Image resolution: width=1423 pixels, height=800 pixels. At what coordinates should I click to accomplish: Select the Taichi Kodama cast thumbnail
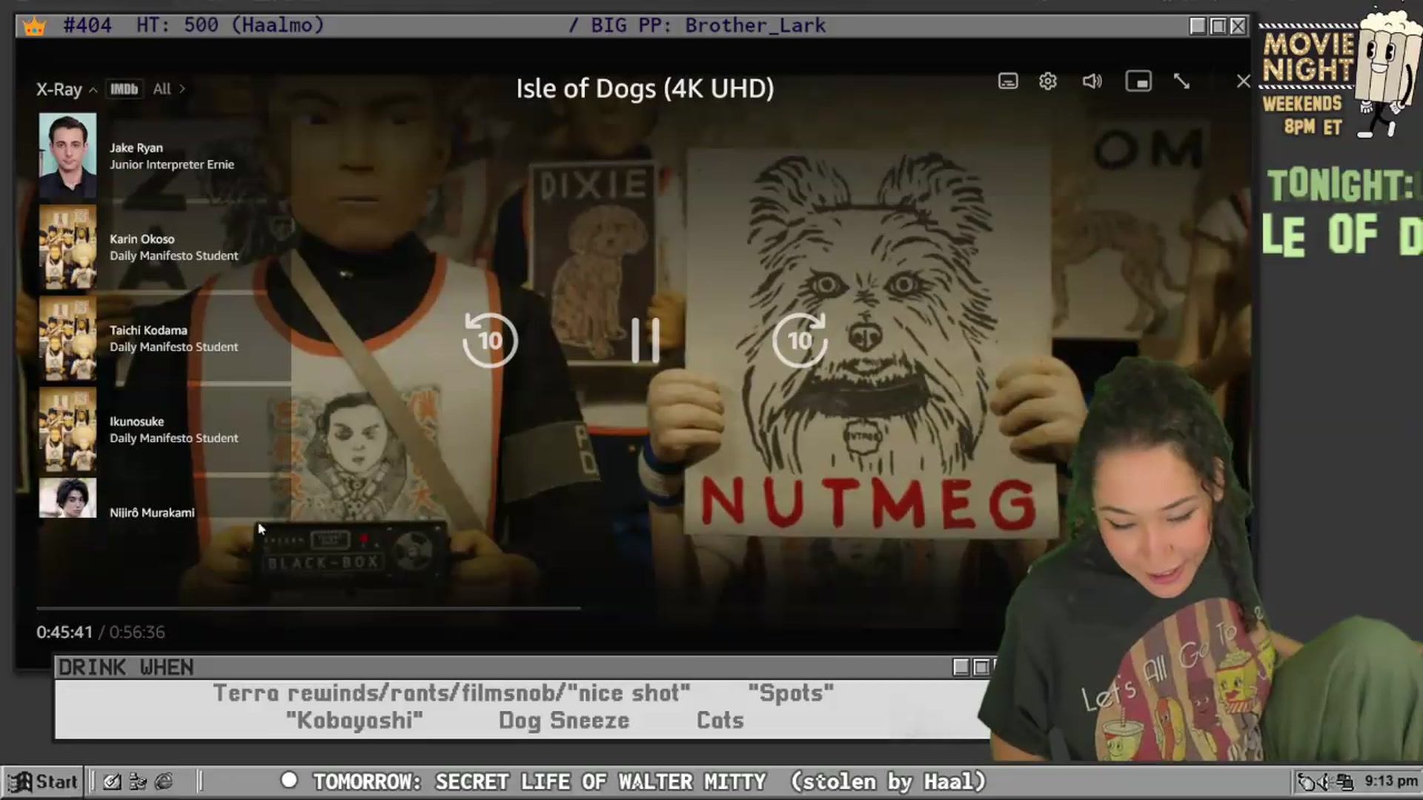[x=67, y=338]
